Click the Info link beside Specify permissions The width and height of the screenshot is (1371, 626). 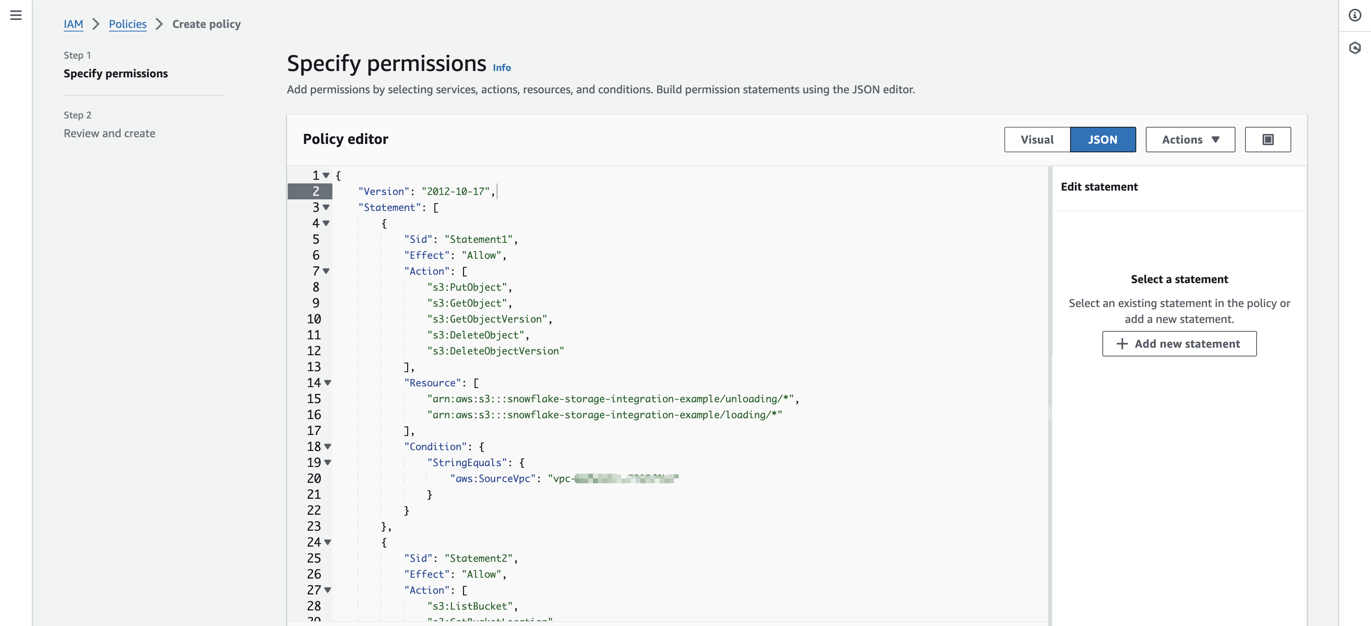(x=501, y=68)
